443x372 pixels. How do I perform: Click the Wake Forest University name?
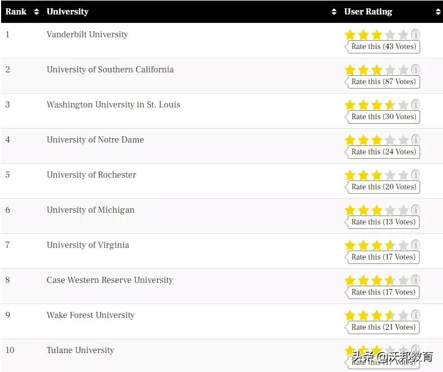(91, 315)
